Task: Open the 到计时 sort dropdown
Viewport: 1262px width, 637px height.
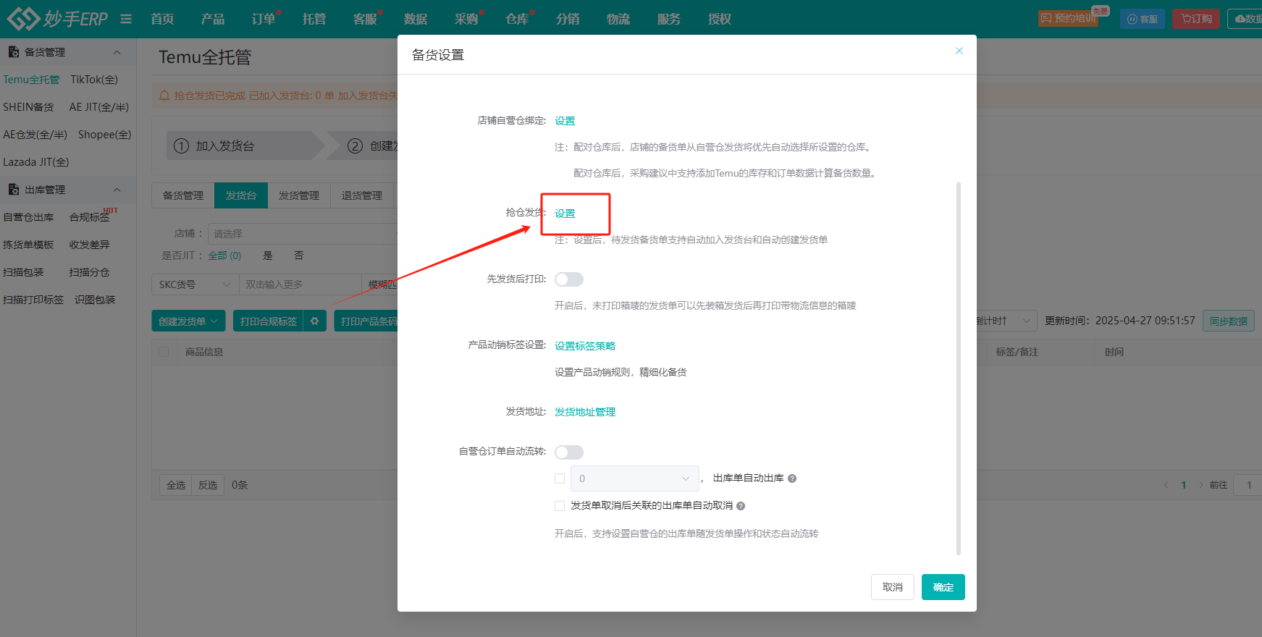Action: 1006,321
